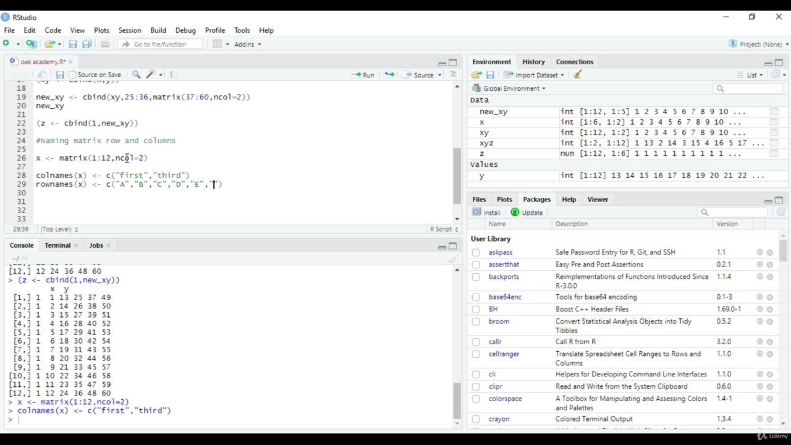
Task: Open the (Top Level) scope selector
Action: 59,229
